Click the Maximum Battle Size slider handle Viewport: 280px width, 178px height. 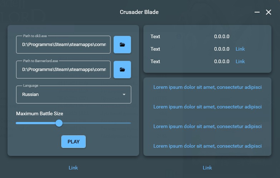click(x=59, y=123)
